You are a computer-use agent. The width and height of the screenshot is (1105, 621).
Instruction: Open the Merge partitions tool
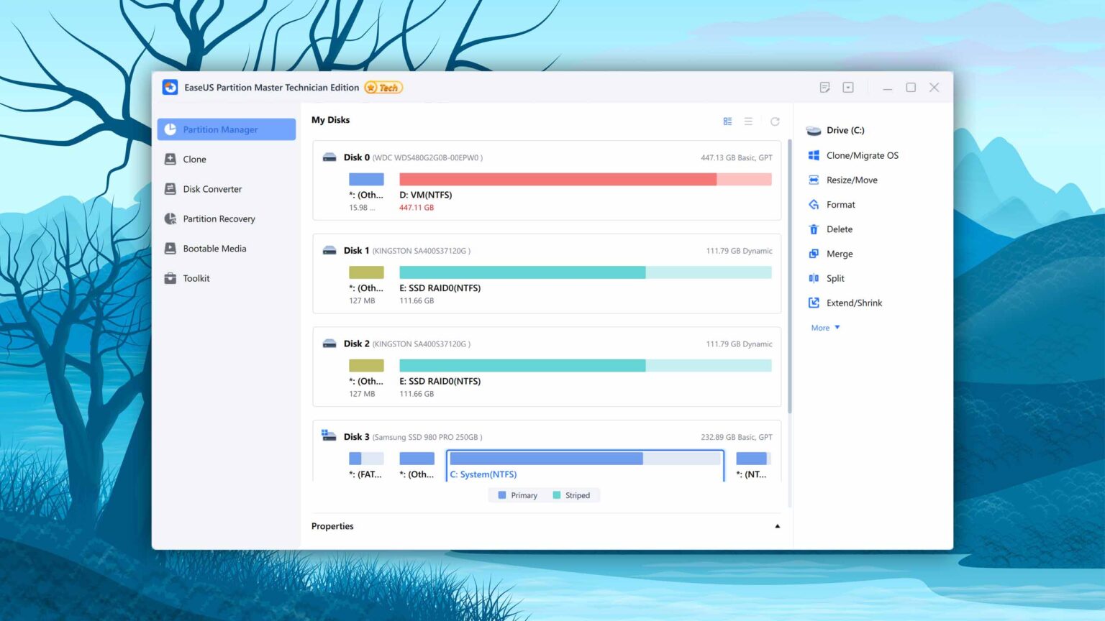point(838,253)
